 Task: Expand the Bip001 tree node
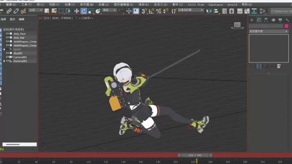pyautogui.click(x=4, y=50)
